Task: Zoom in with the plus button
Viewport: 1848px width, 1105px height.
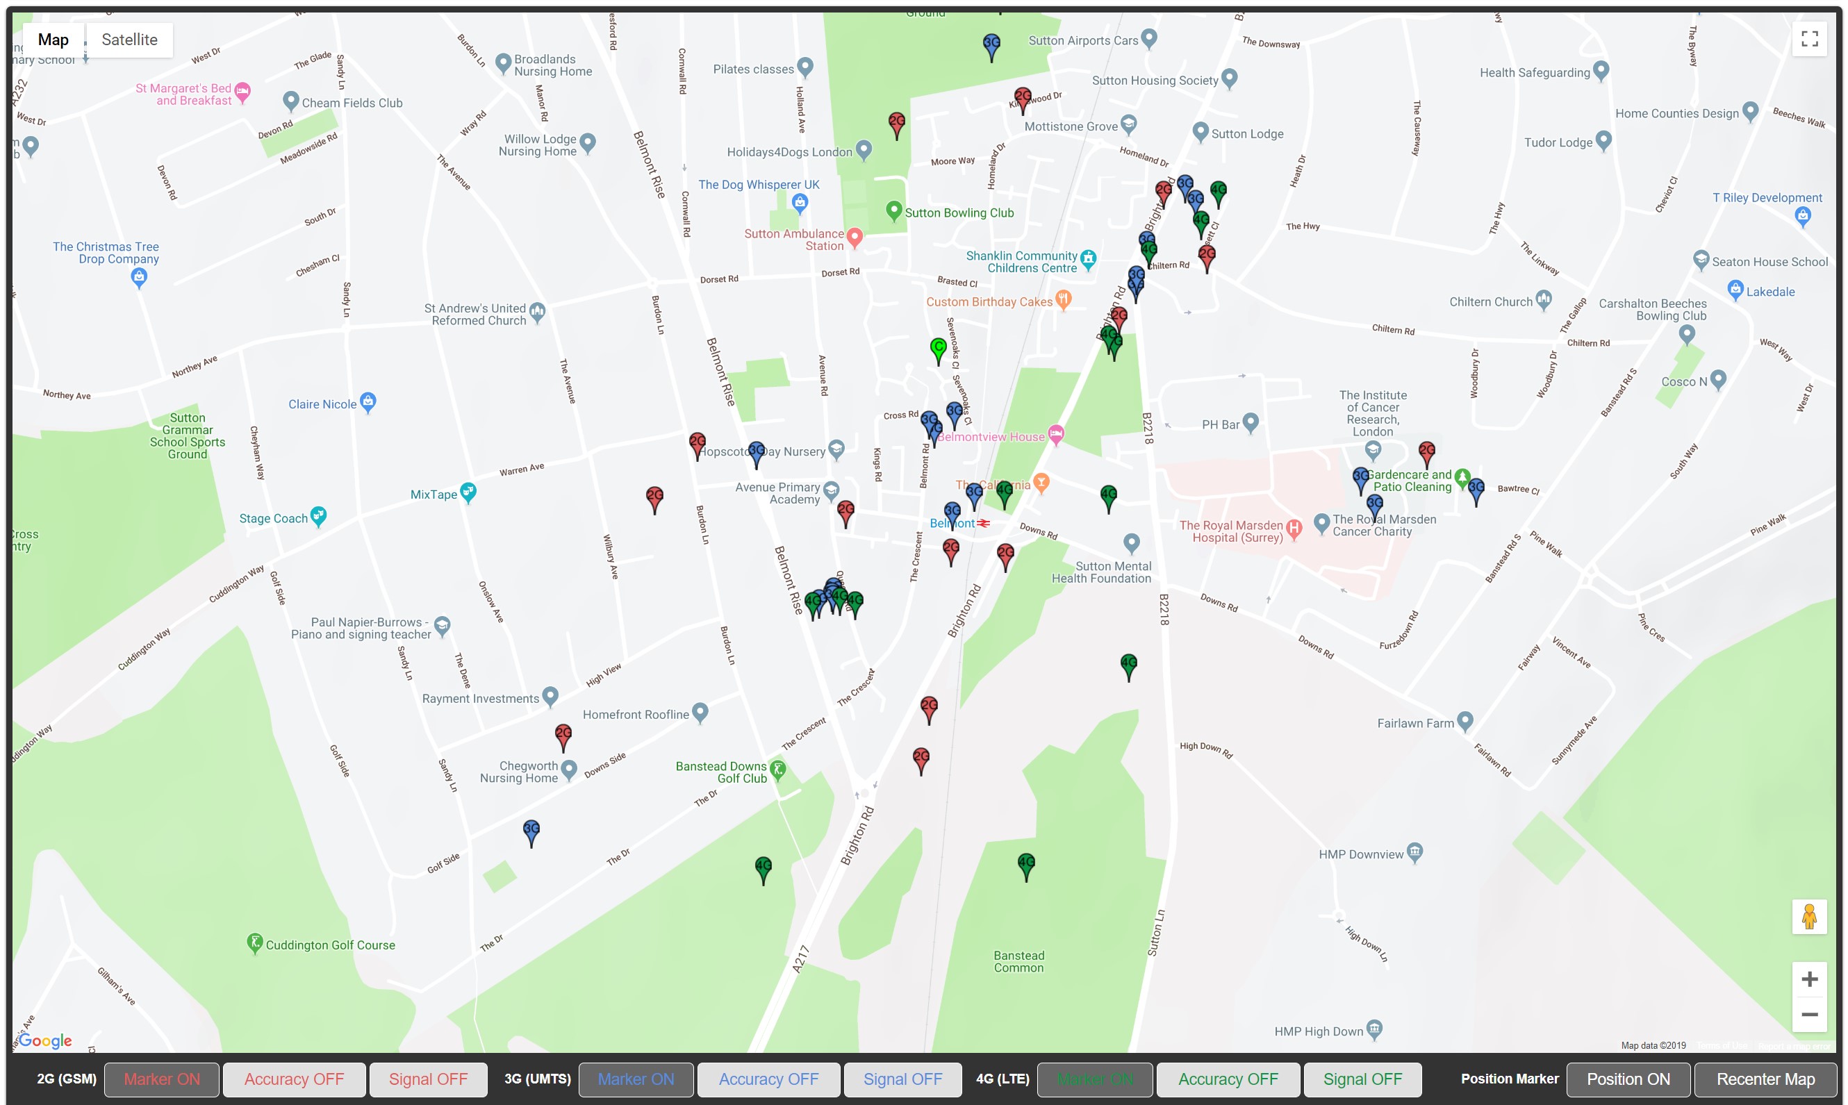Action: pyautogui.click(x=1809, y=979)
